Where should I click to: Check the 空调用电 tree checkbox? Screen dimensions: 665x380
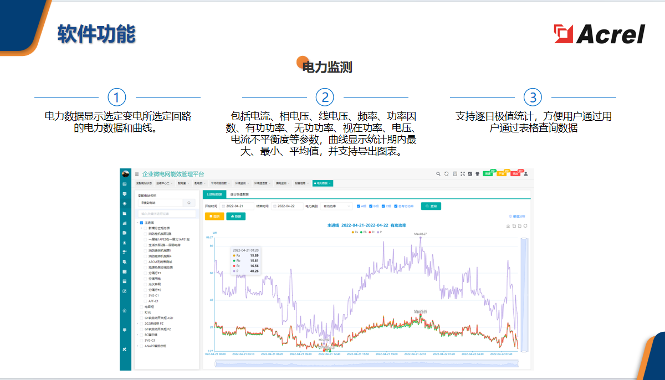(145, 279)
